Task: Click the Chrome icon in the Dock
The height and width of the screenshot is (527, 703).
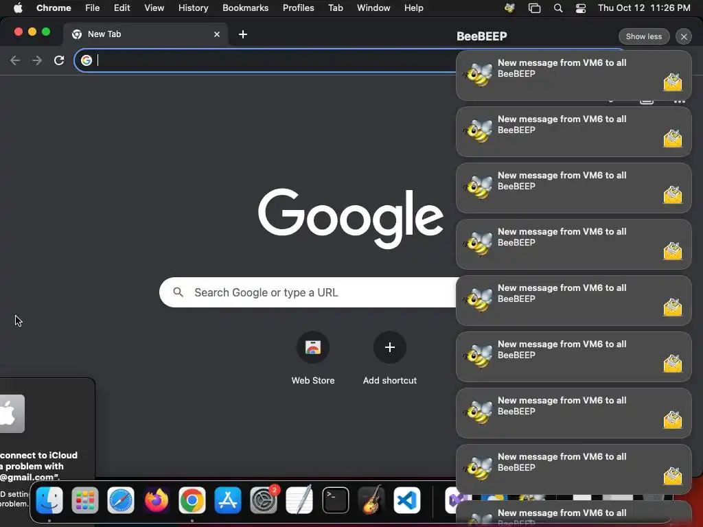Action: click(x=192, y=500)
